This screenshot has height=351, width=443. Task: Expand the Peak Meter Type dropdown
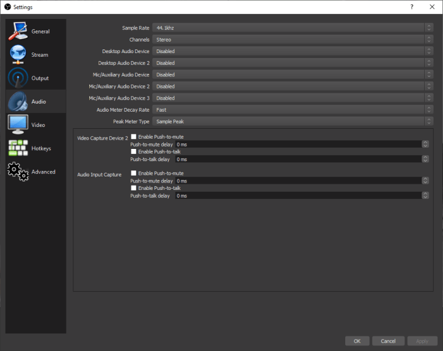pyautogui.click(x=288, y=121)
